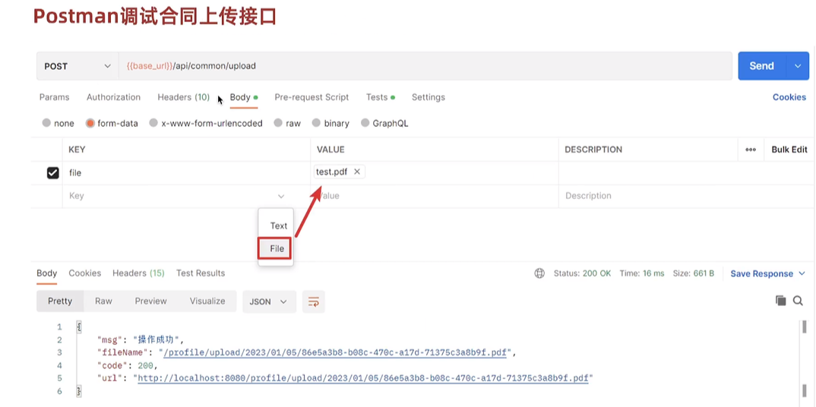Click the Send button

point(761,66)
